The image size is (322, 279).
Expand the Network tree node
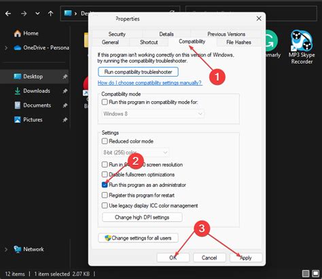click(6, 249)
